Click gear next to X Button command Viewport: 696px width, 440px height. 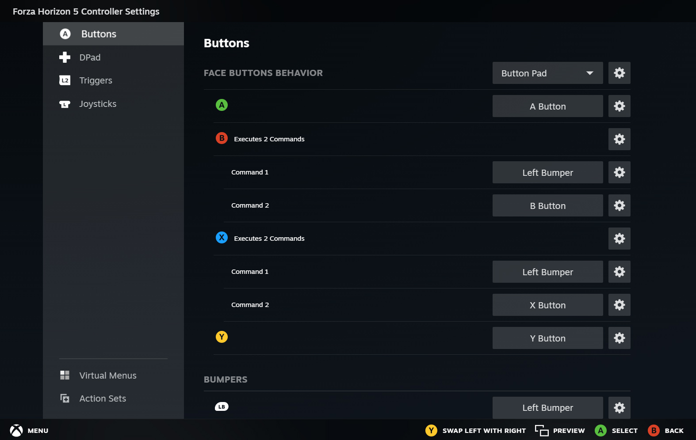coord(619,305)
